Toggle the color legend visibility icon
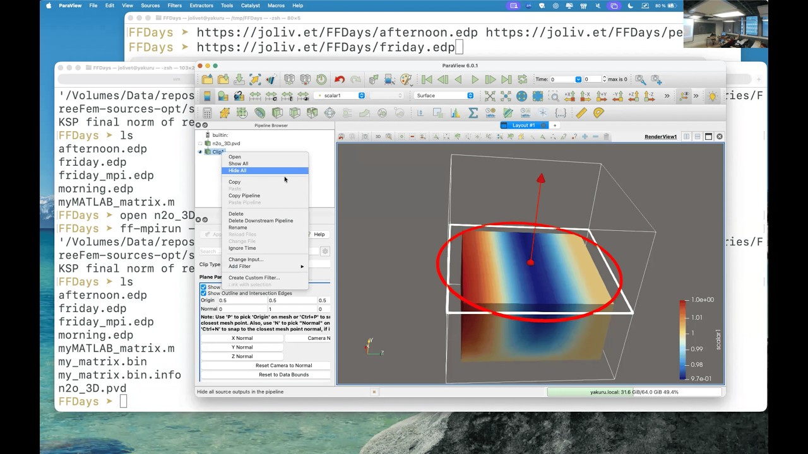This screenshot has width=808, height=454. coord(207,96)
